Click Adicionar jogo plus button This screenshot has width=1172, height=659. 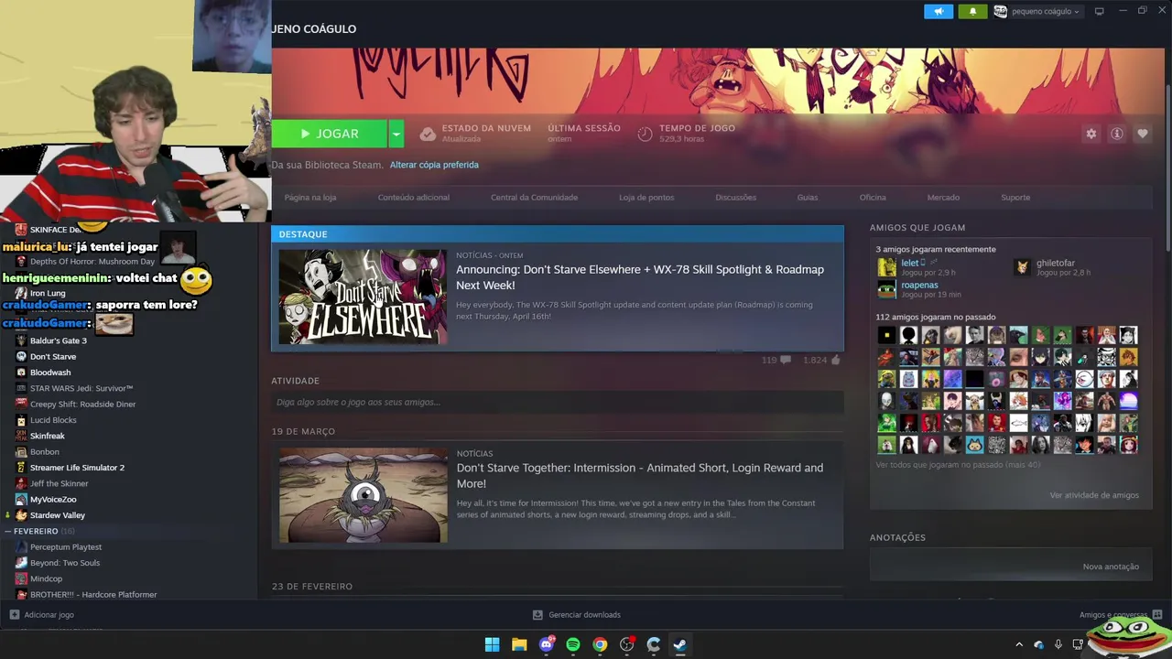click(15, 615)
